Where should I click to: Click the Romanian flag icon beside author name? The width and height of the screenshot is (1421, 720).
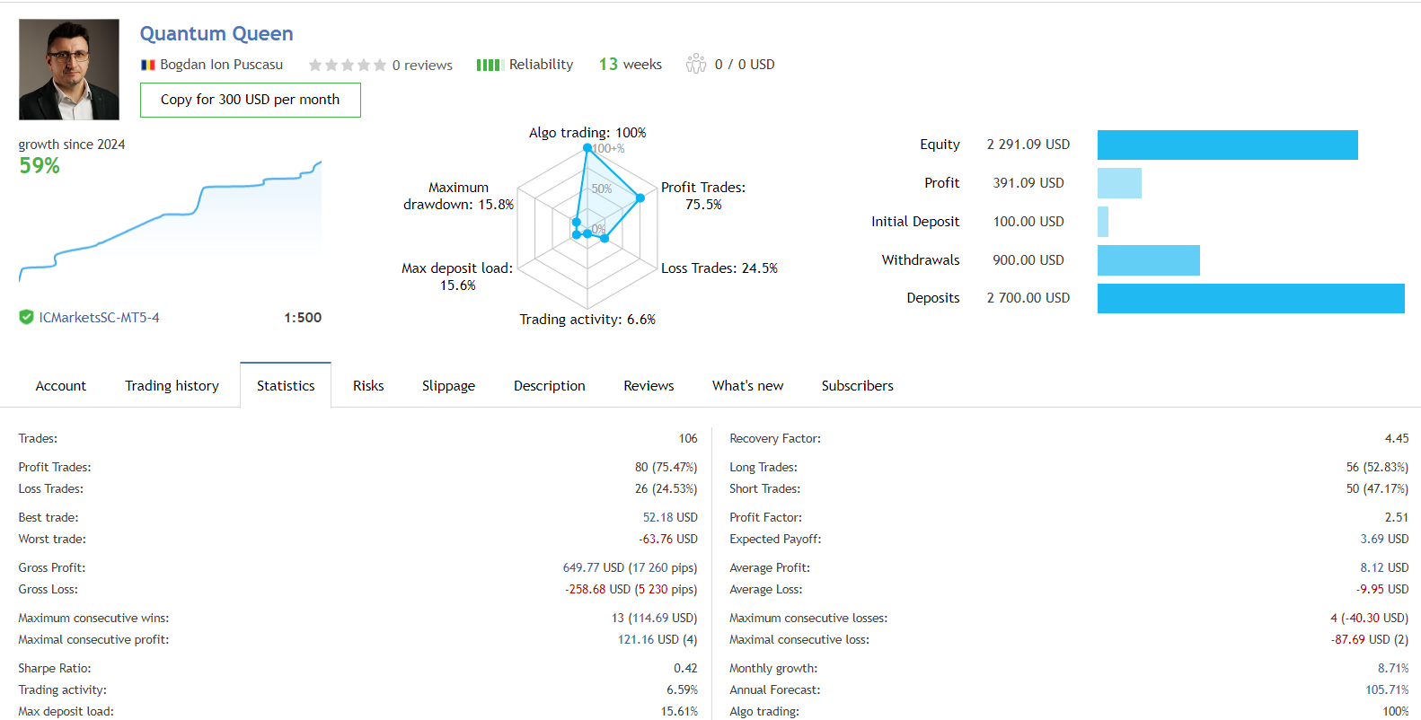148,65
